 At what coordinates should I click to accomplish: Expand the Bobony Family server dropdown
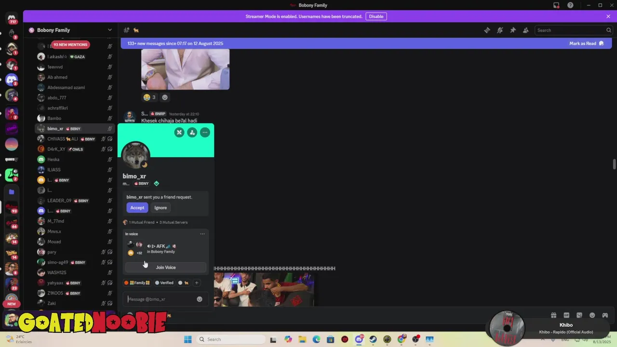[x=109, y=30]
